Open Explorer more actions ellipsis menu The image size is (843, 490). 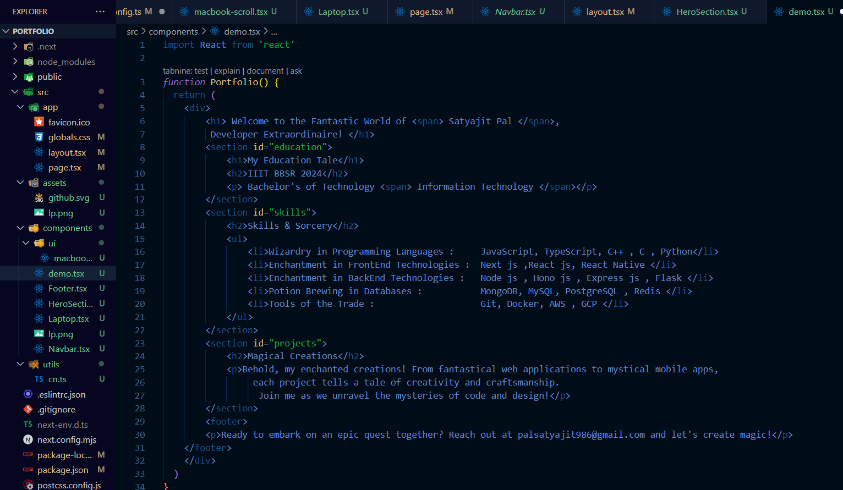click(100, 12)
